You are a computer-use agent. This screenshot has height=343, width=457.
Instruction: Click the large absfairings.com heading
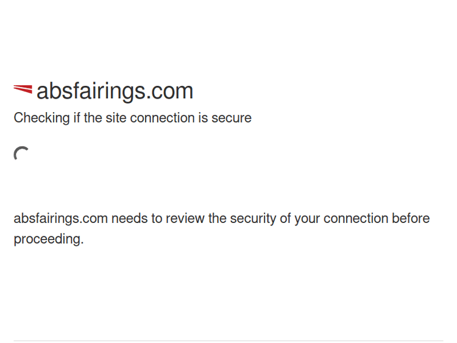[115, 91]
